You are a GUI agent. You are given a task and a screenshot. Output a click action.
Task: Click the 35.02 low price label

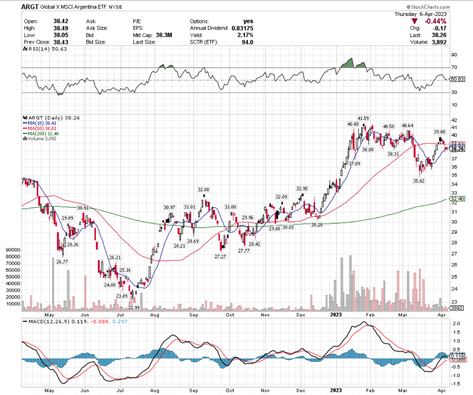[x=419, y=181]
